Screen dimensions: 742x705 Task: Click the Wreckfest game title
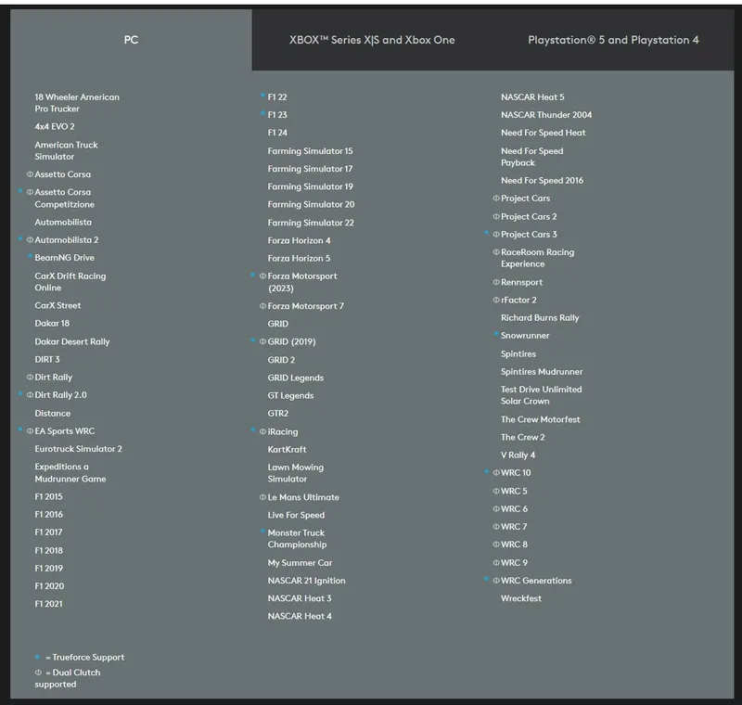521,598
